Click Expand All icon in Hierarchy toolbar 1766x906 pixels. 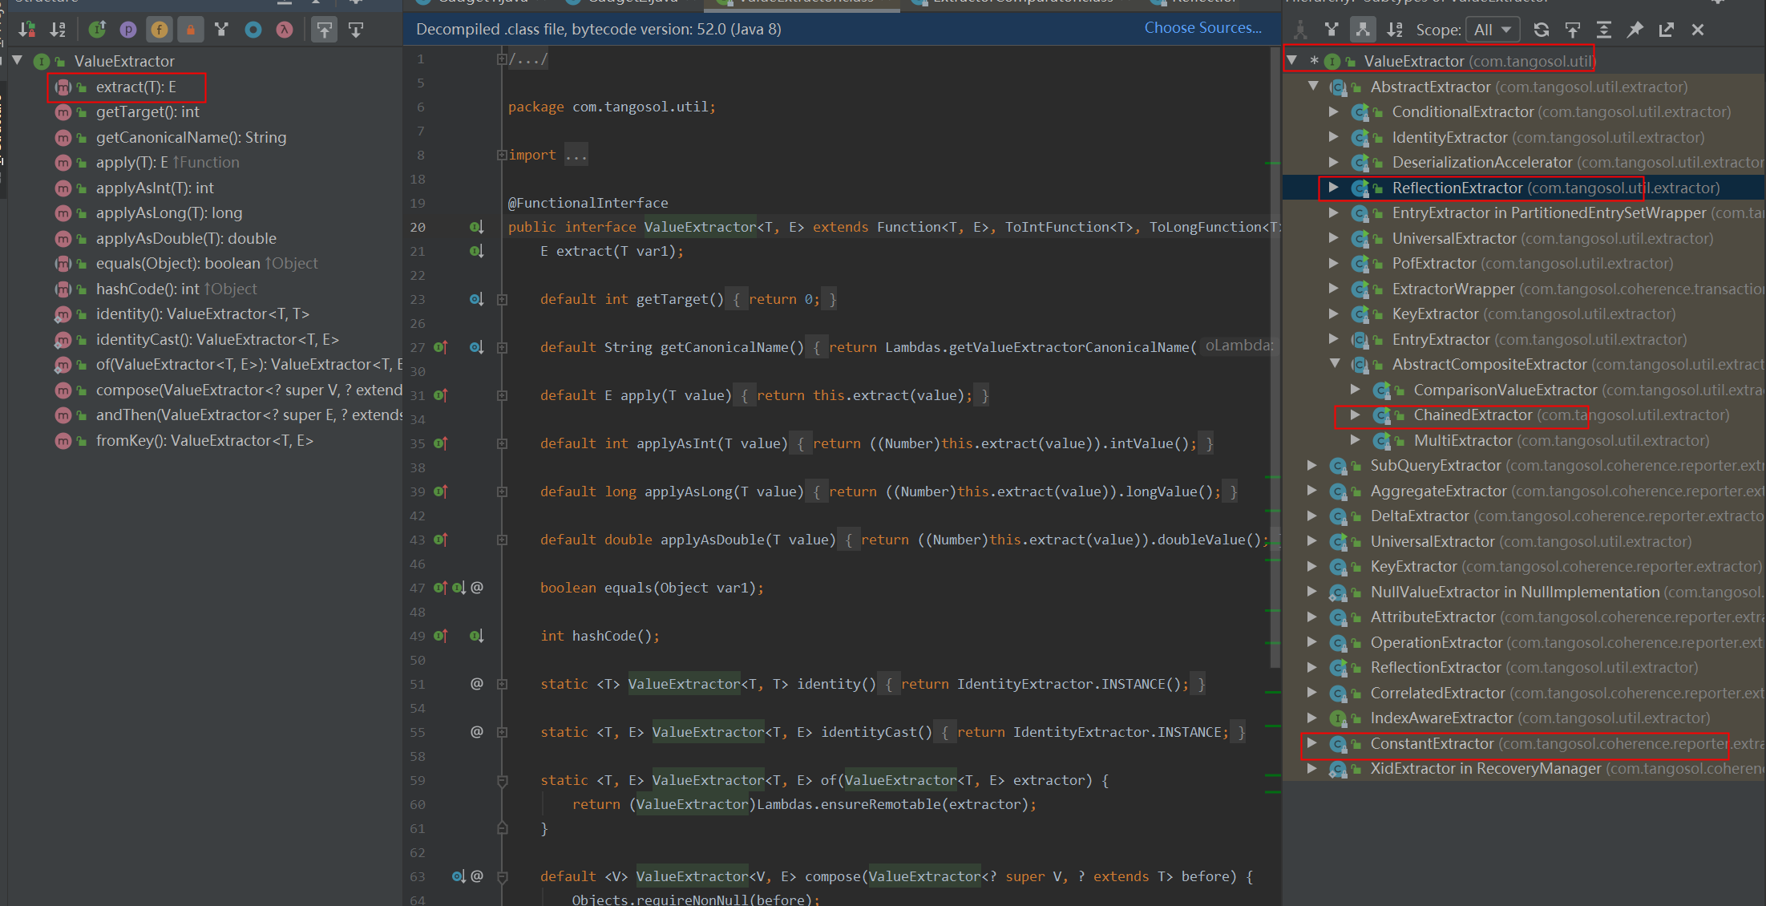point(1604,30)
